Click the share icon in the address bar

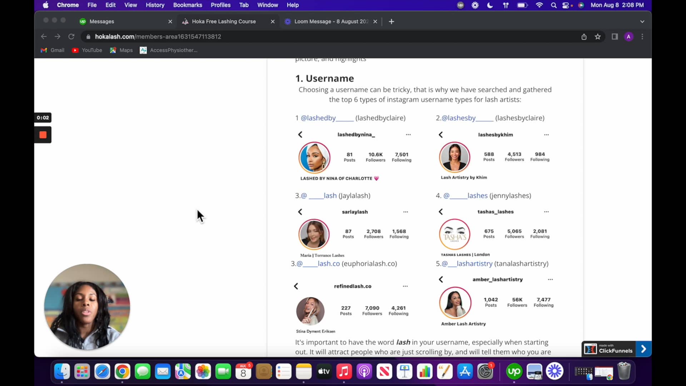[584, 36]
